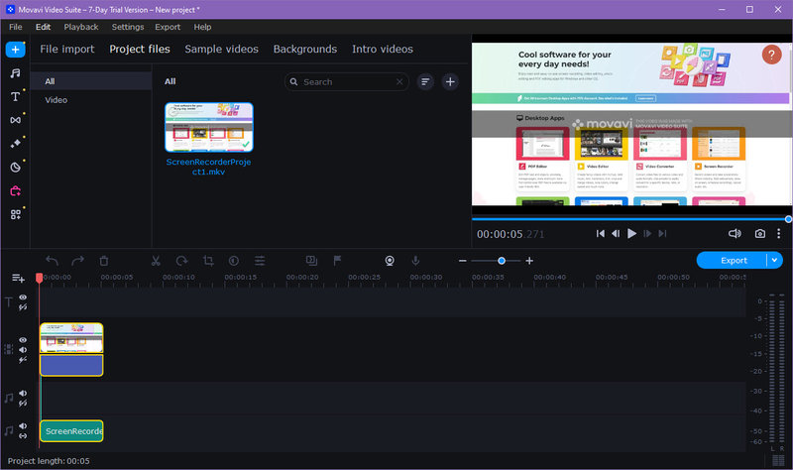
Task: Zoom out timeline with minus button
Action: pos(462,261)
